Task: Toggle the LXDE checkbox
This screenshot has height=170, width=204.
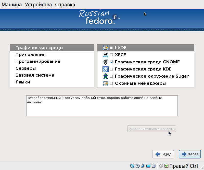Action: (x=111, y=48)
